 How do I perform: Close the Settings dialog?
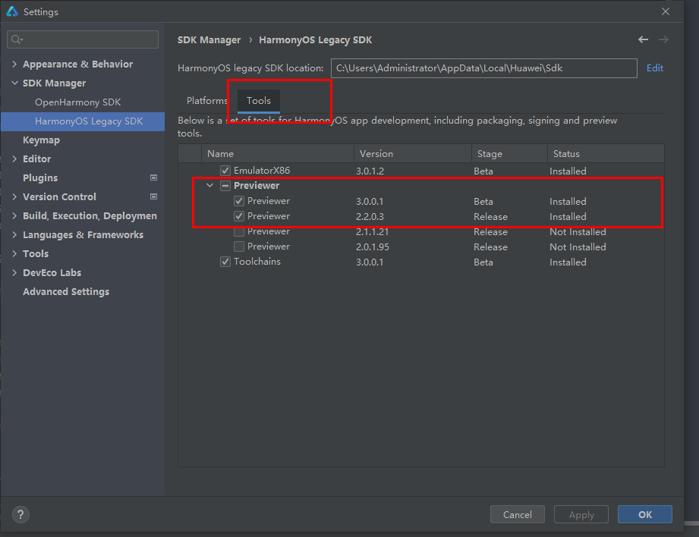(665, 11)
